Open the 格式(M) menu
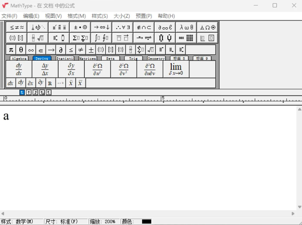Screen dimensions: 302x225 (x=77, y=16)
